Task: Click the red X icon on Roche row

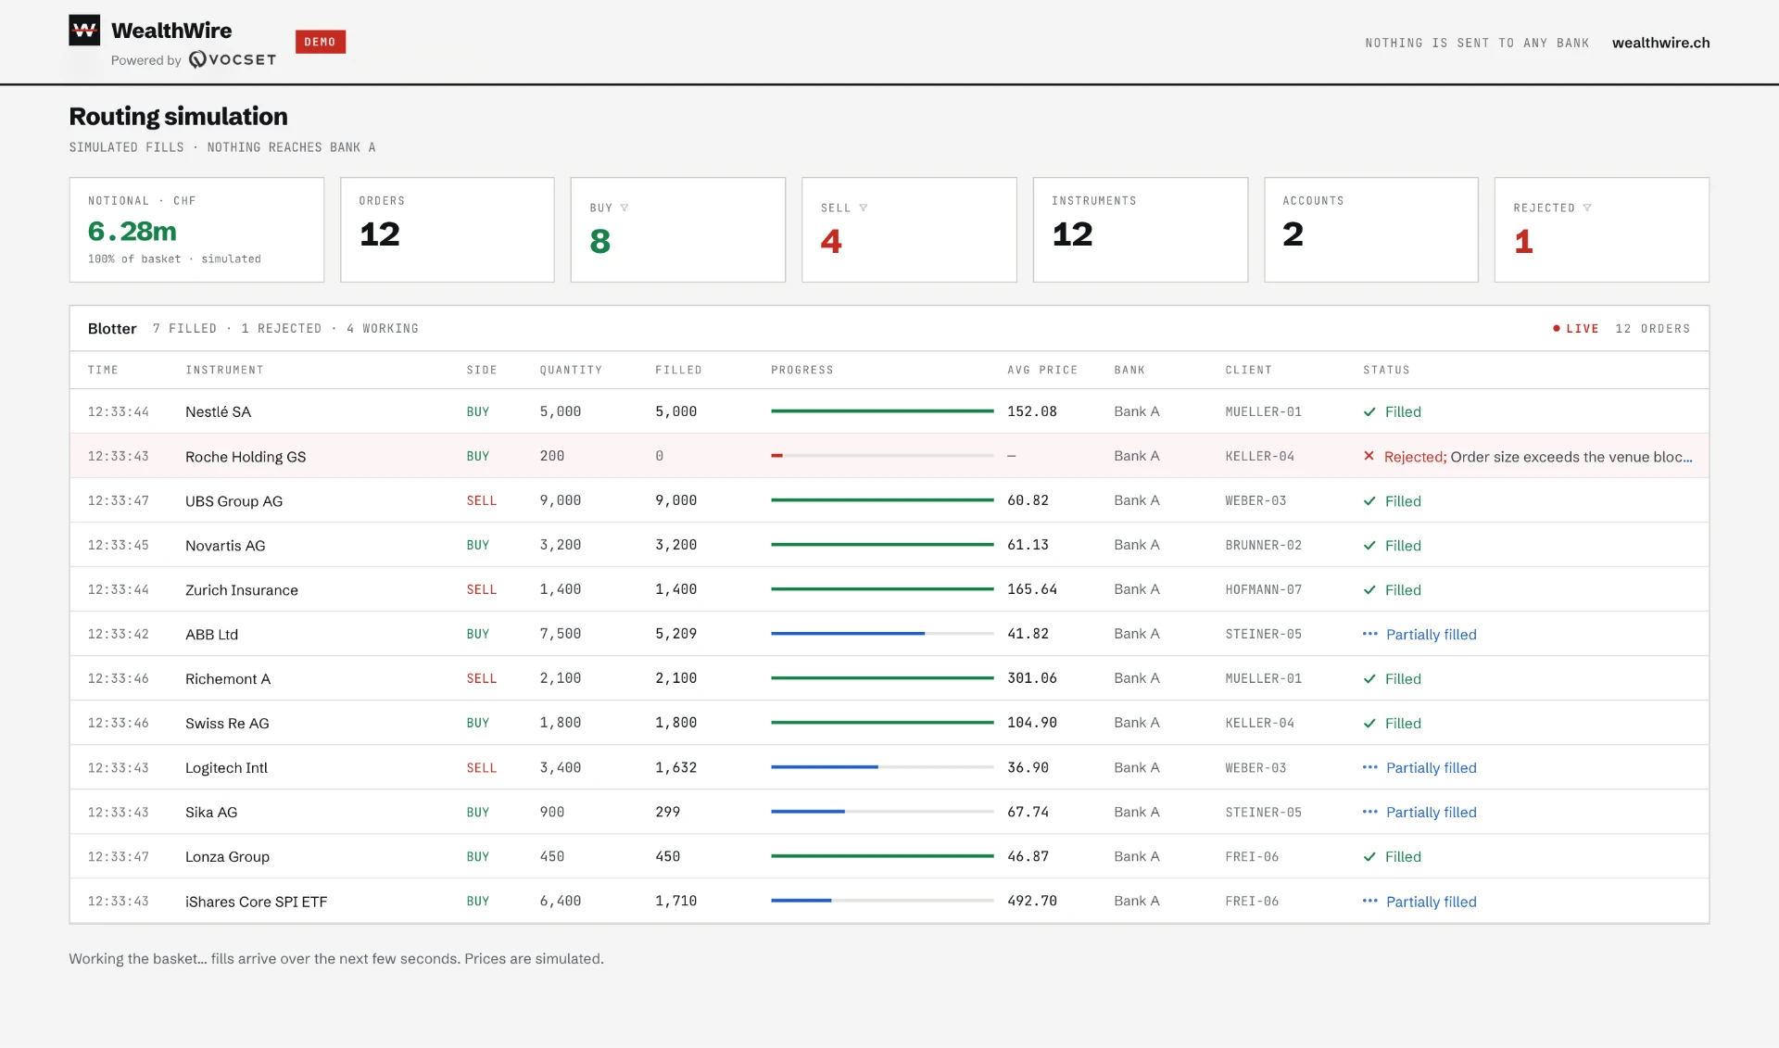Action: (x=1369, y=456)
